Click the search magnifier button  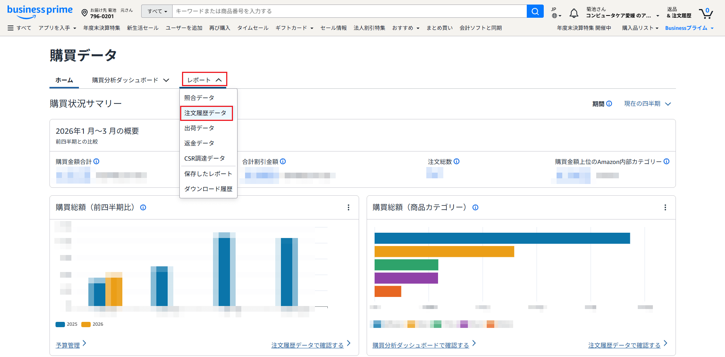pos(535,11)
